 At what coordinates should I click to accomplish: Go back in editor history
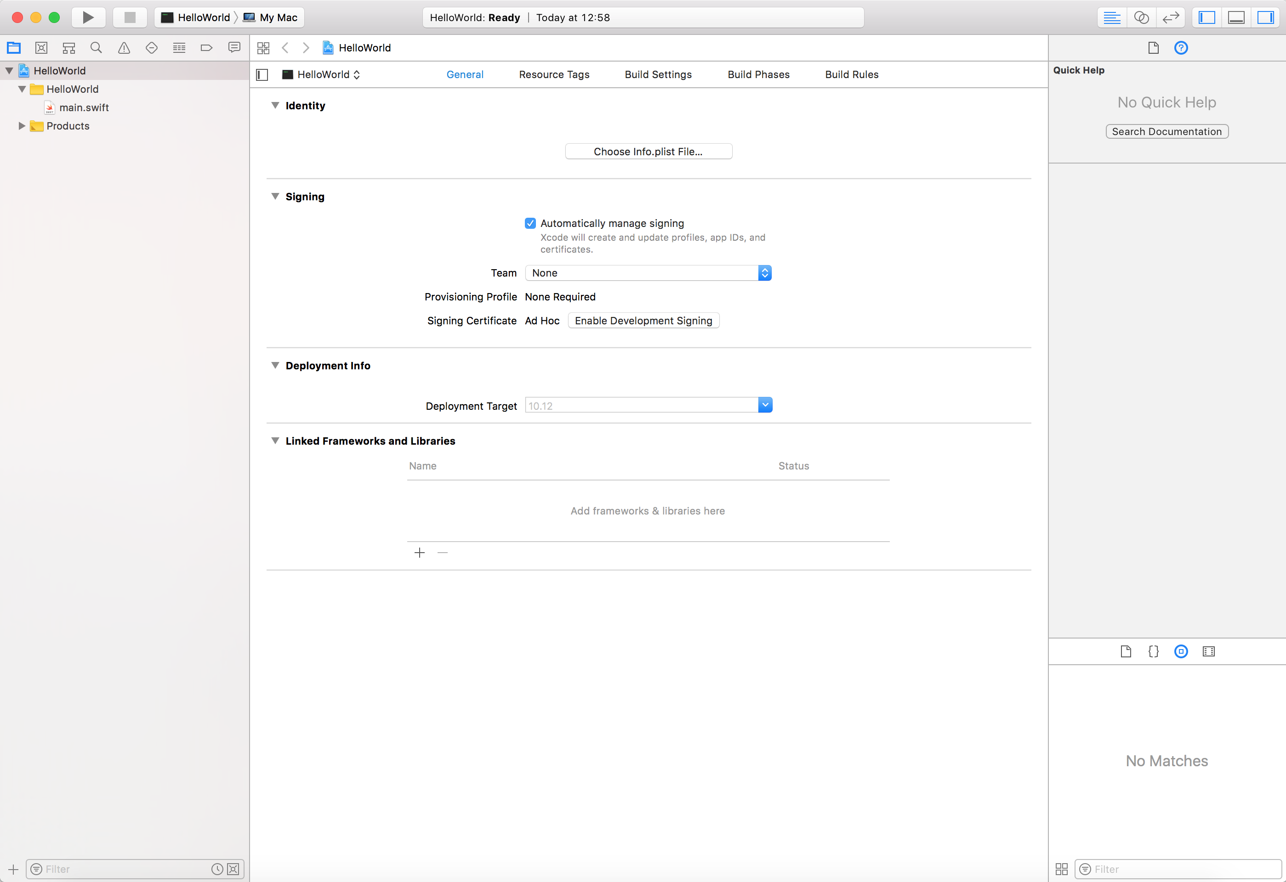(x=285, y=48)
